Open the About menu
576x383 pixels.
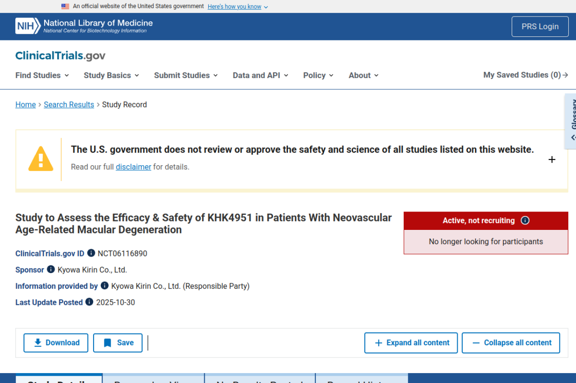tap(364, 75)
